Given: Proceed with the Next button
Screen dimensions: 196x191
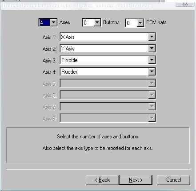Looking at the screenshot, I should [x=136, y=180].
